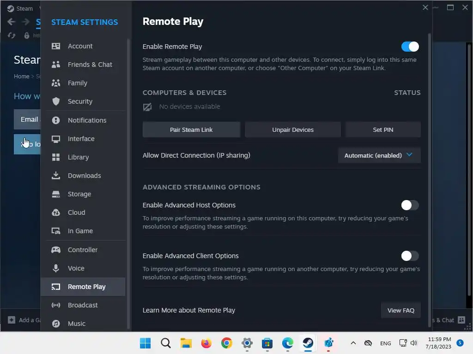Go to Controller settings
The image size is (473, 354).
pos(83,250)
